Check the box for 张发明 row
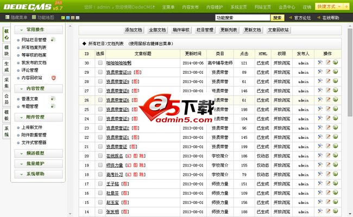 (100, 212)
